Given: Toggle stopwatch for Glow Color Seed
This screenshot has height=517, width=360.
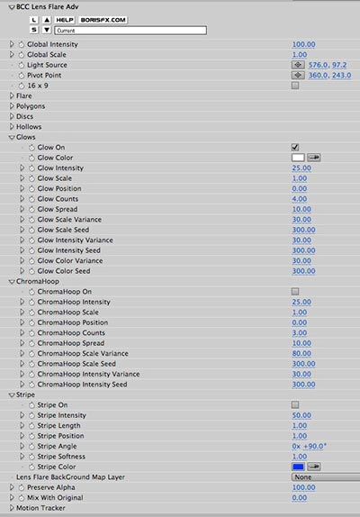Looking at the screenshot, I should point(31,271).
